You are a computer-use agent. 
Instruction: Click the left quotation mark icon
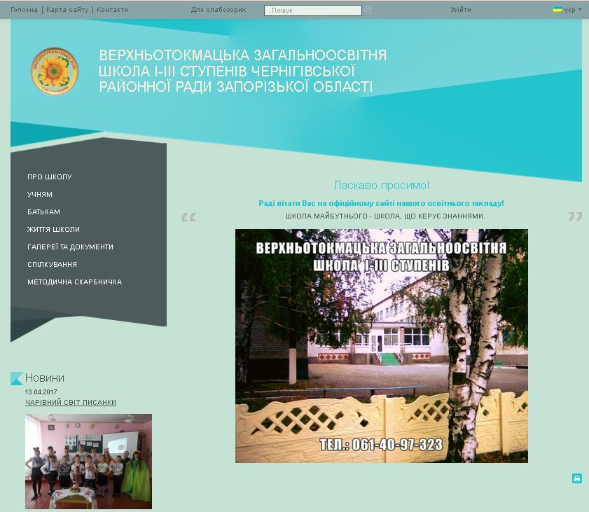pyautogui.click(x=188, y=217)
